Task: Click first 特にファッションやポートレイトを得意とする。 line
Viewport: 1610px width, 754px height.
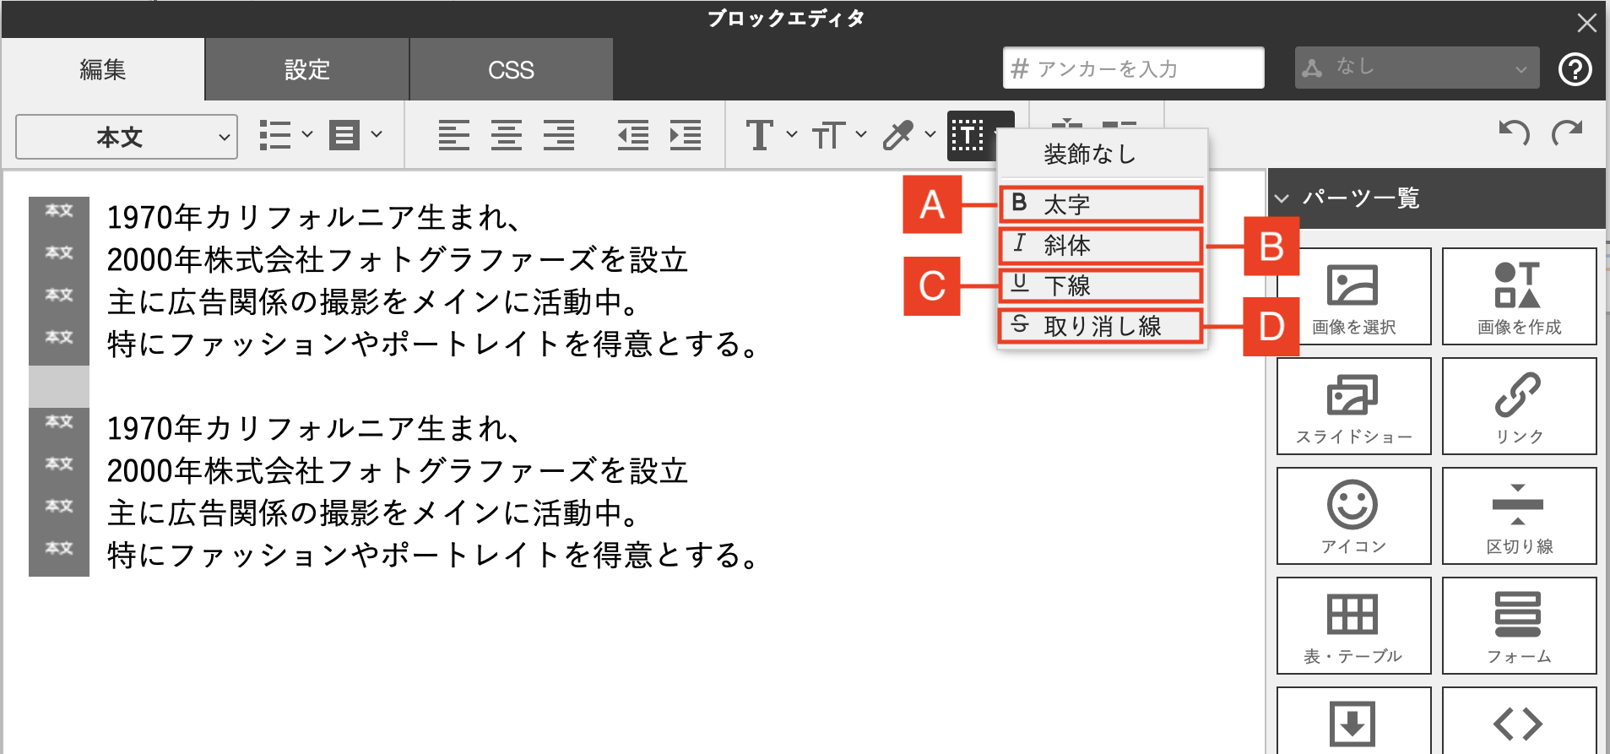Action: 434,344
